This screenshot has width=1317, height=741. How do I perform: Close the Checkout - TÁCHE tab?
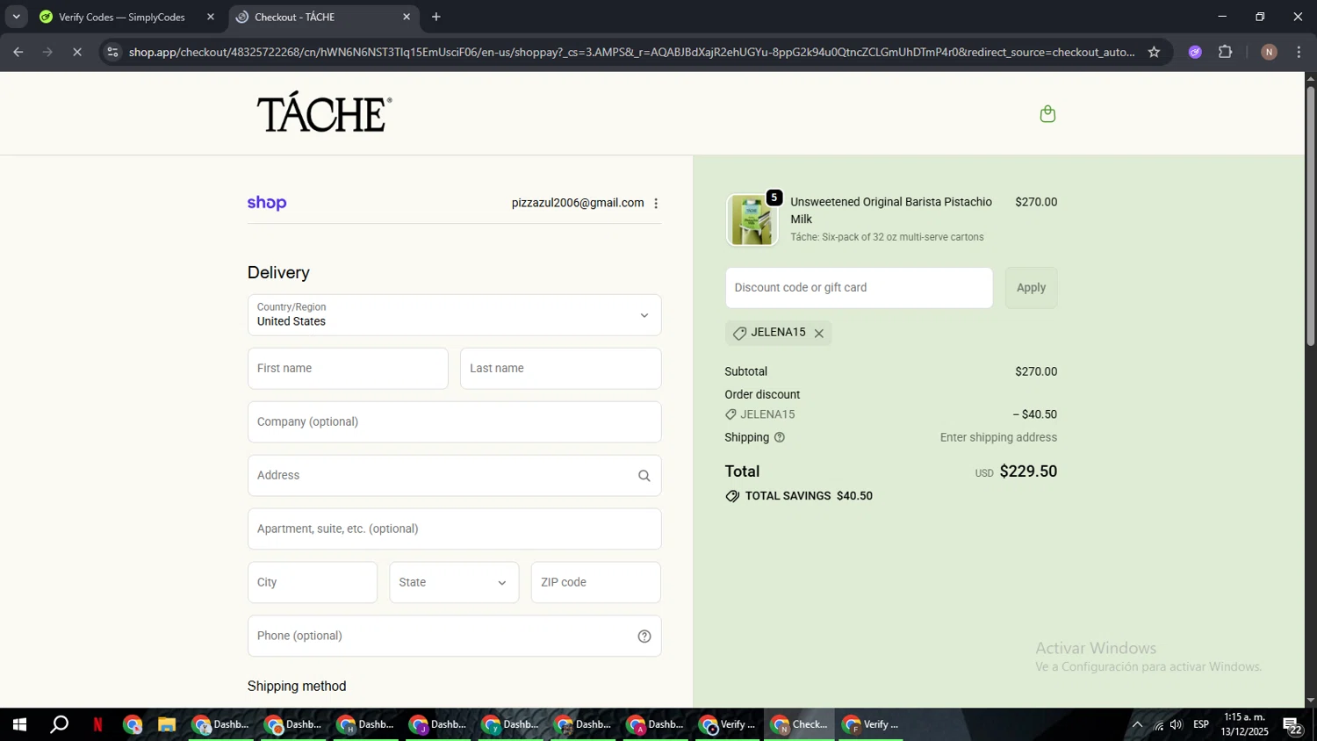[x=407, y=17]
